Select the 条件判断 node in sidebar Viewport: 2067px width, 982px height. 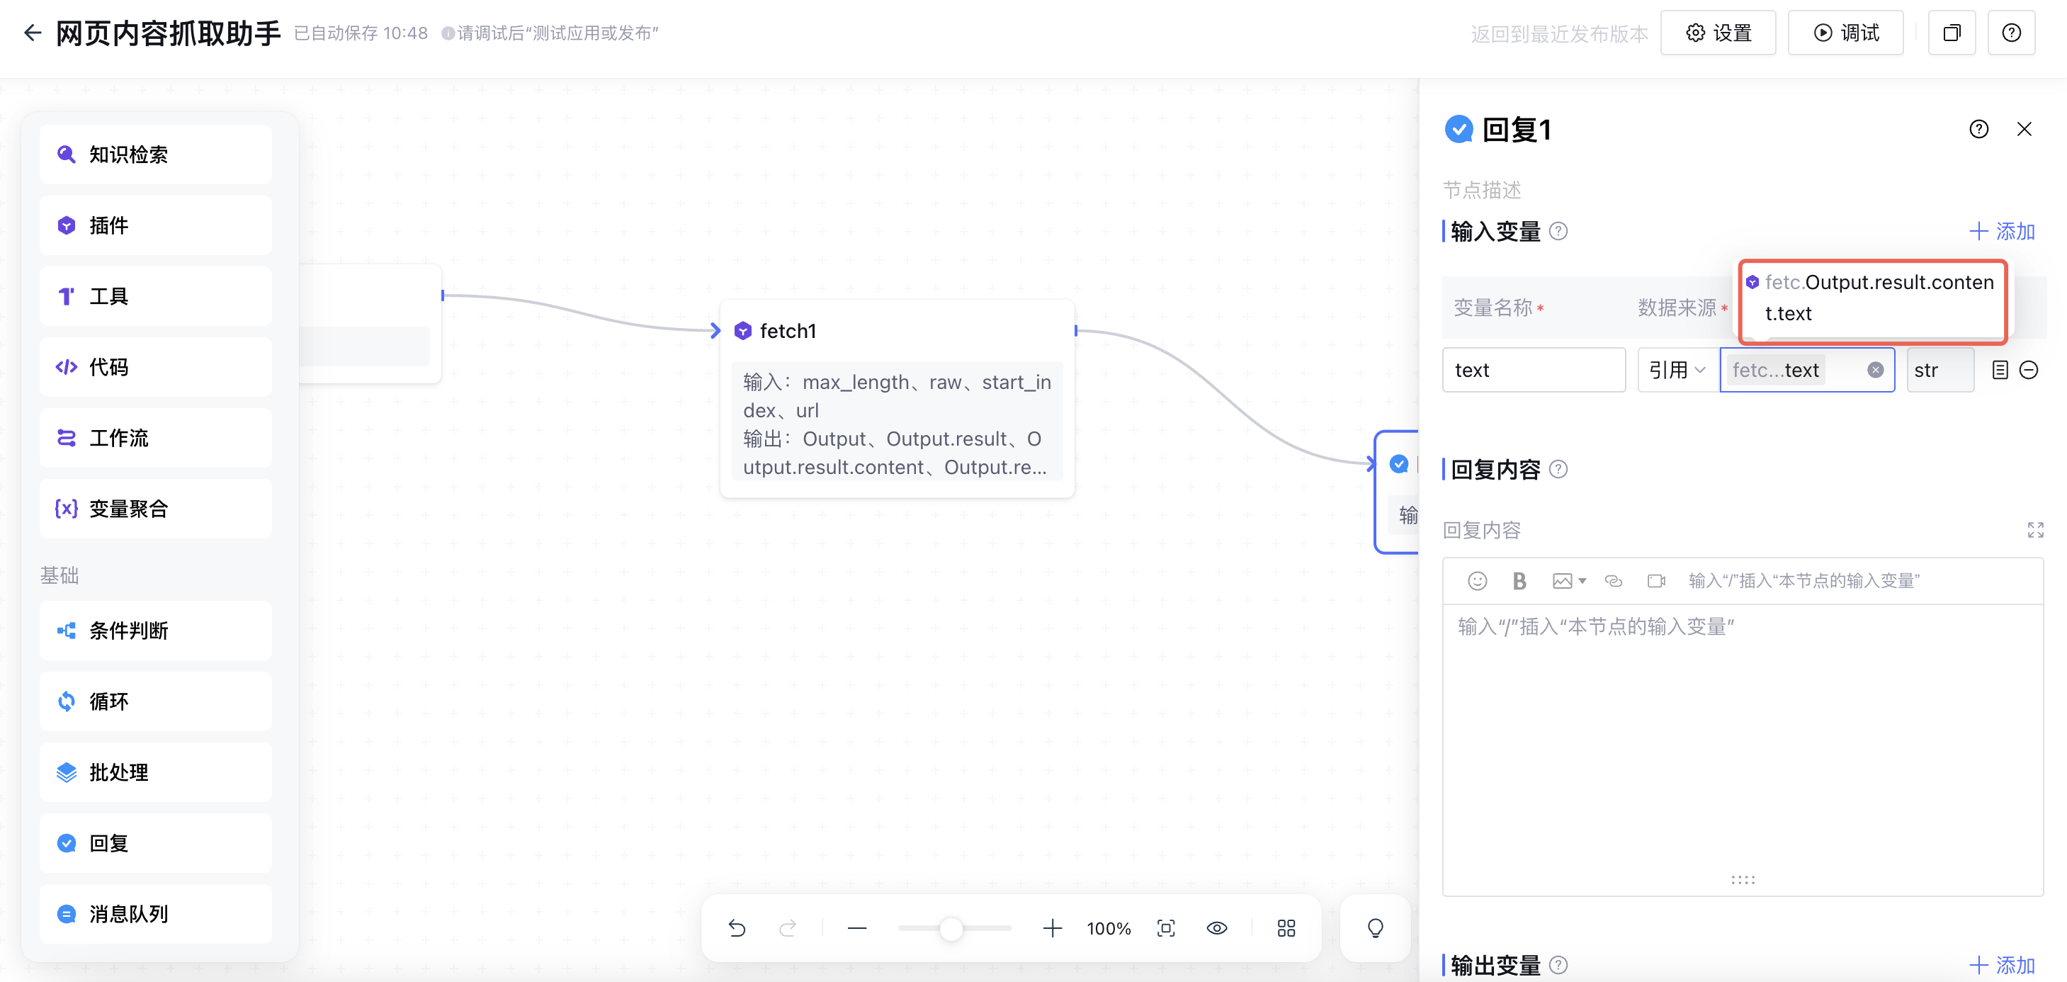coord(156,631)
